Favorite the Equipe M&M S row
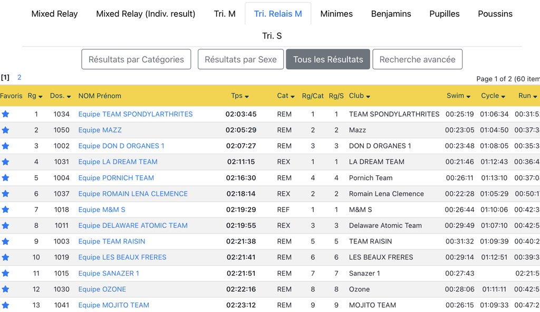This screenshot has height=312, width=540. click(5, 210)
